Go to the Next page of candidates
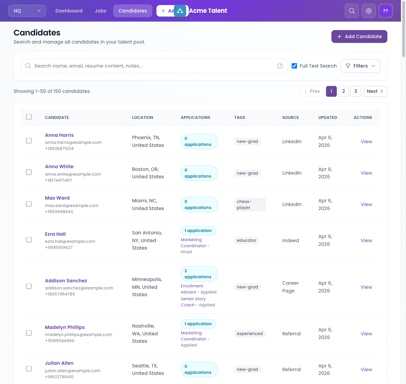Screen dimensions: 406x384 click(375, 91)
